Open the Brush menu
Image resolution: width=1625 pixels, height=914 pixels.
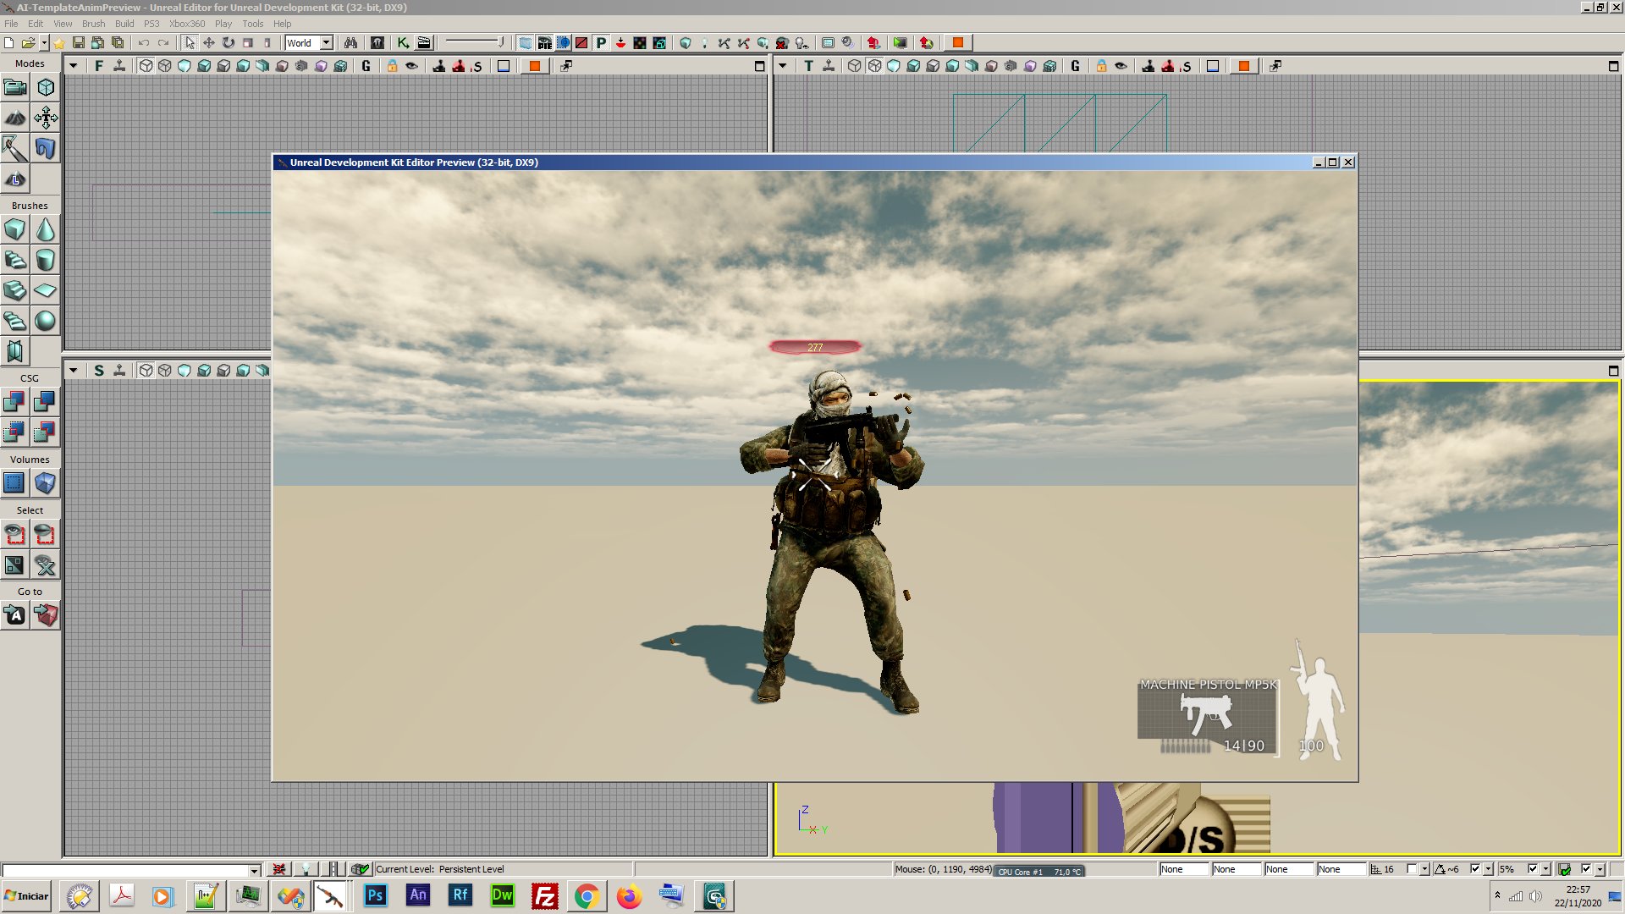coord(93,24)
